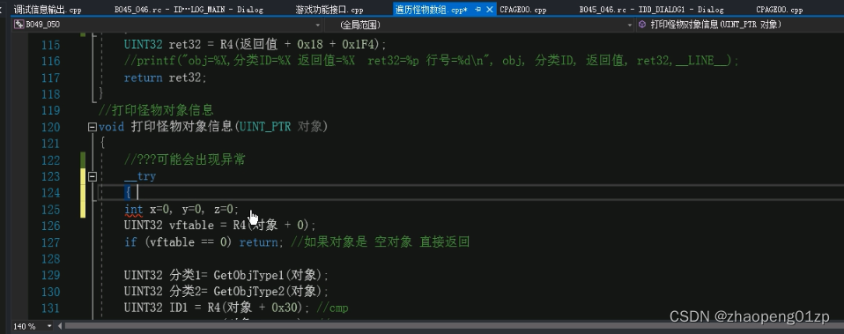Screen dimensions: 844x334
Task: Click the comment //???可能会出现异常
Action: [185, 160]
